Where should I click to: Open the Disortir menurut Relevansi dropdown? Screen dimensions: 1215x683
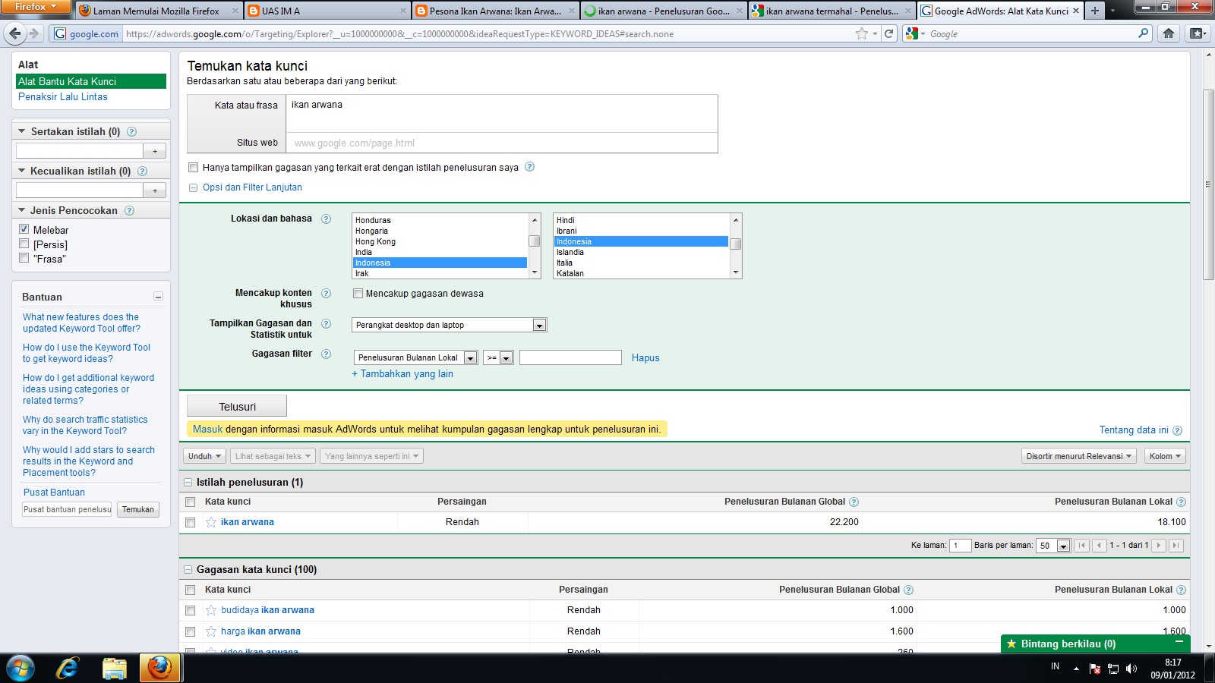pyautogui.click(x=1079, y=456)
